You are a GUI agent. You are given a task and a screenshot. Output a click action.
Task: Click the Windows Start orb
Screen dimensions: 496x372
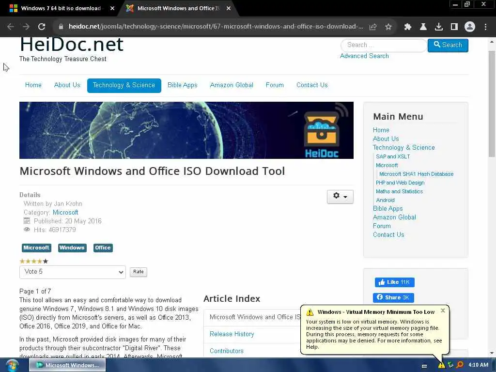12,365
